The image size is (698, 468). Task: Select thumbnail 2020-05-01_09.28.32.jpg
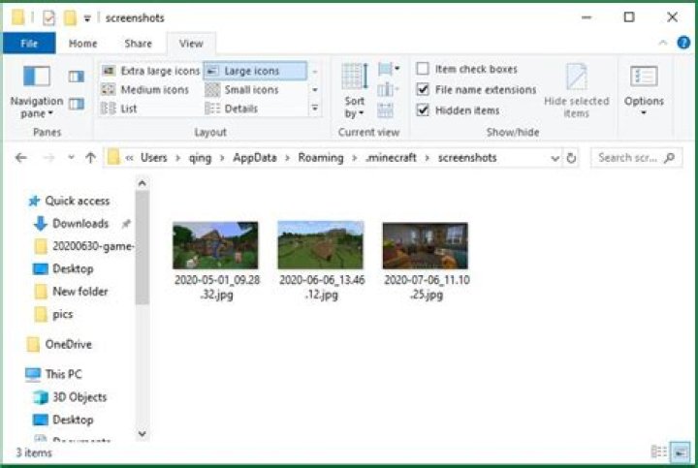(x=216, y=261)
